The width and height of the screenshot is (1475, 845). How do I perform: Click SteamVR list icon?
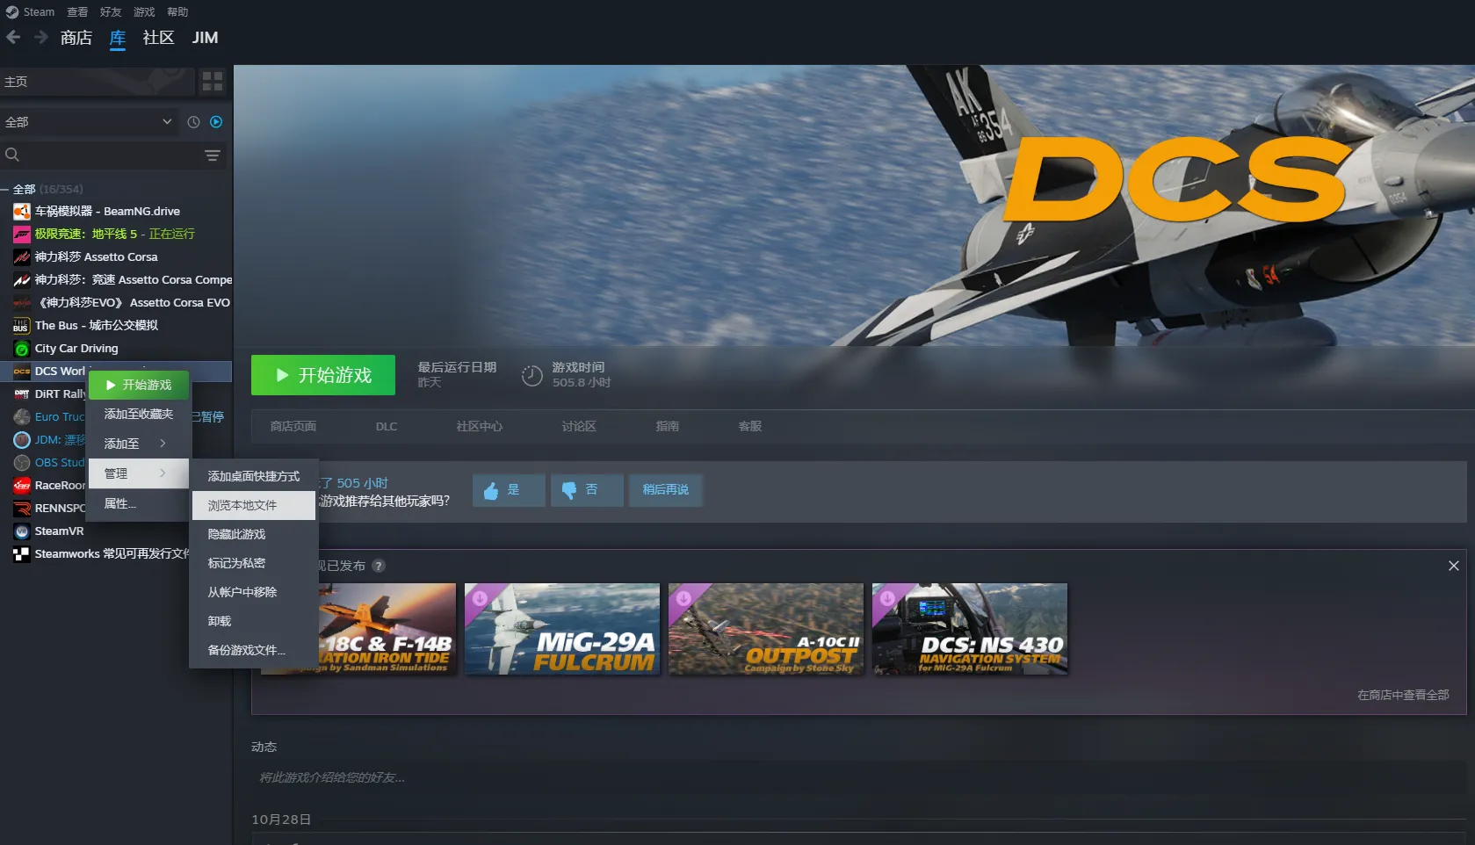22,531
